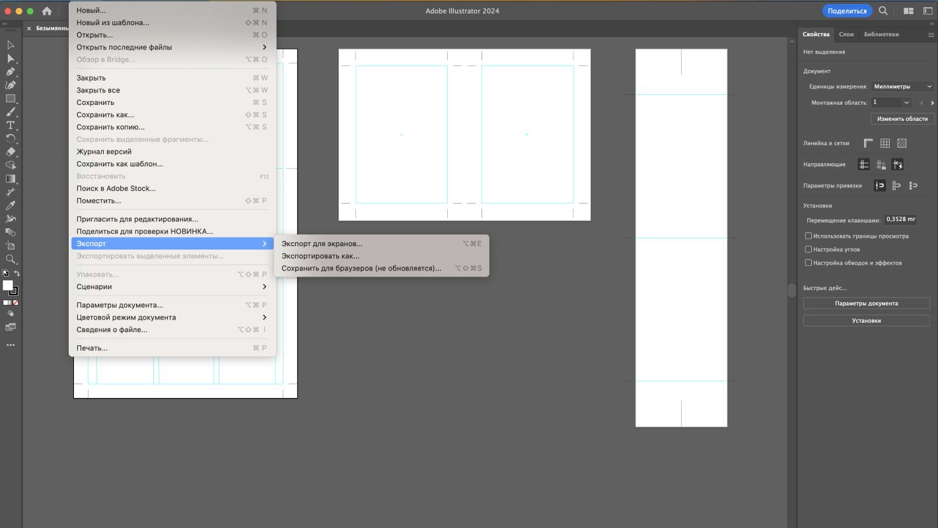
Task: Click Изменить области button
Action: 902,119
